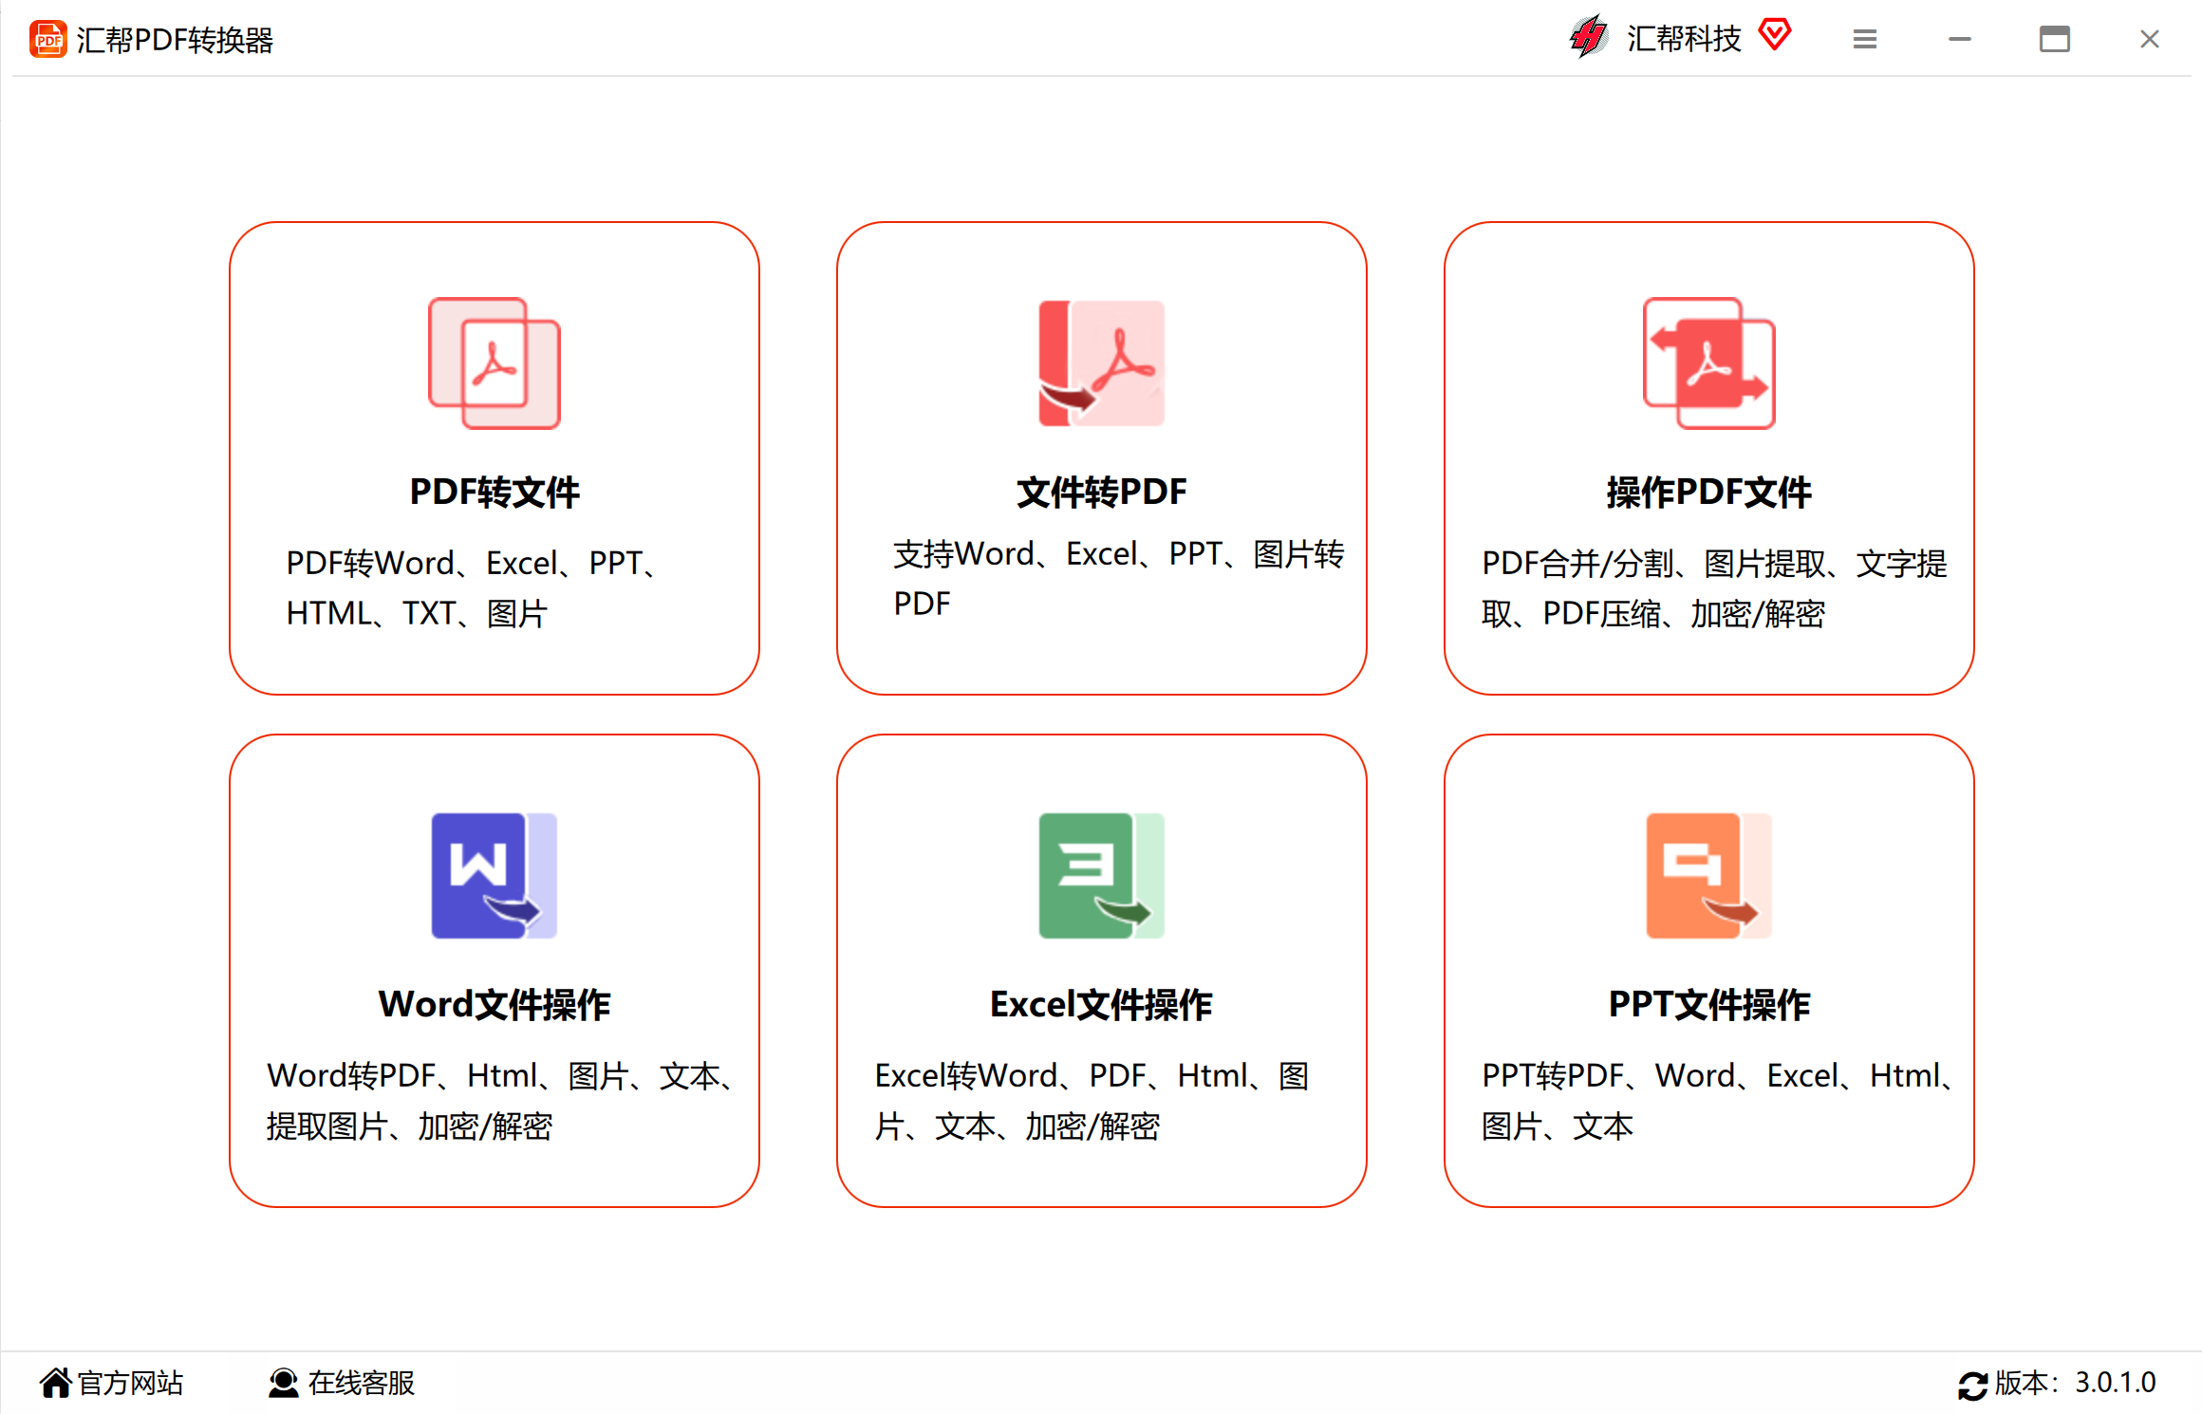Click the green Excel文件操作 icon
Viewport: 2202px width, 1414px height.
click(1101, 875)
